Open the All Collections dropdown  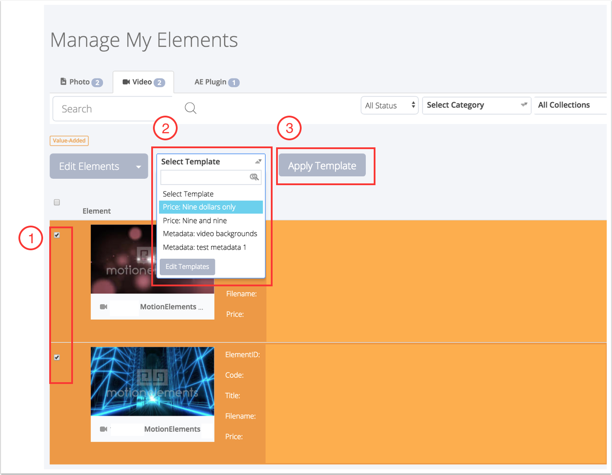[570, 106]
